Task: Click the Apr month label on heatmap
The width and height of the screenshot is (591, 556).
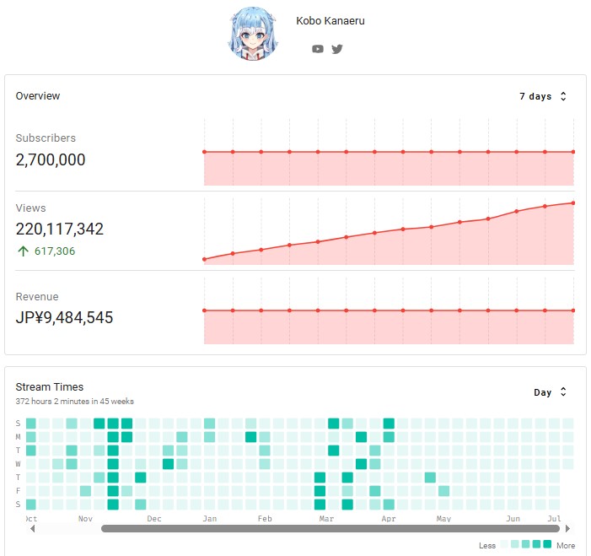Action: point(388,519)
